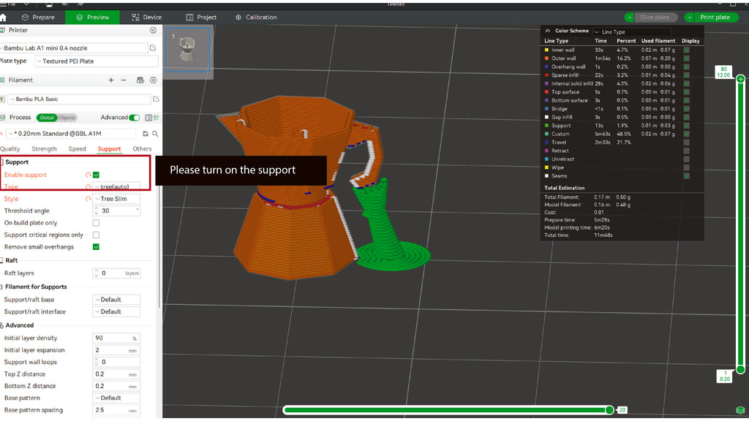Switch to the Calibration tab
Image resolution: width=749 pixels, height=424 pixels.
(256, 18)
